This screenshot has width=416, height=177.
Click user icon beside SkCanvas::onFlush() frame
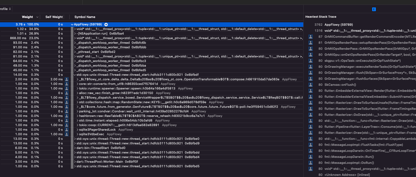(x=310, y=85)
